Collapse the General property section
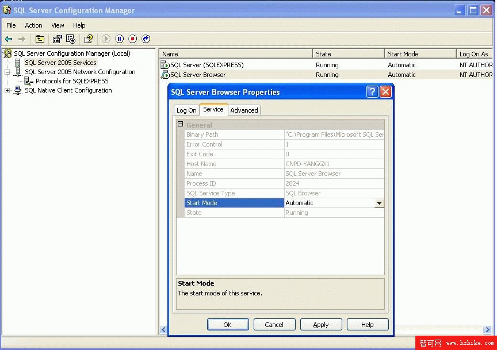Image resolution: width=497 pixels, height=350 pixels. [x=181, y=124]
